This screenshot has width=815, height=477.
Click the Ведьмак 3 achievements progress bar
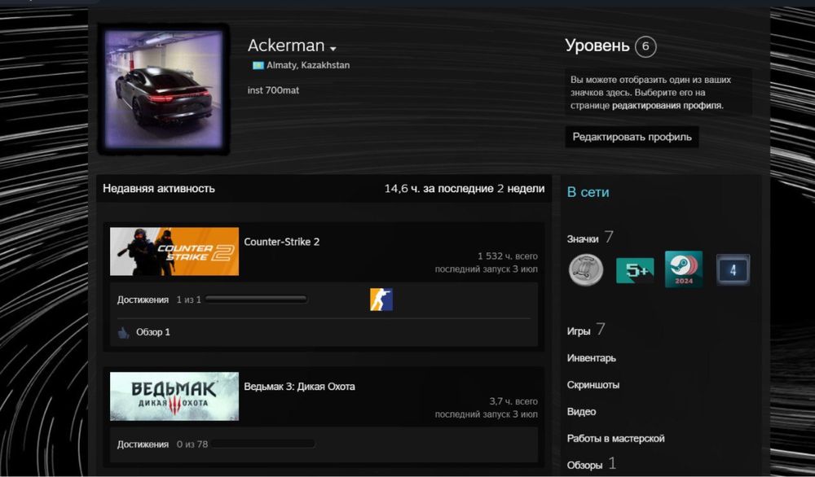263,444
